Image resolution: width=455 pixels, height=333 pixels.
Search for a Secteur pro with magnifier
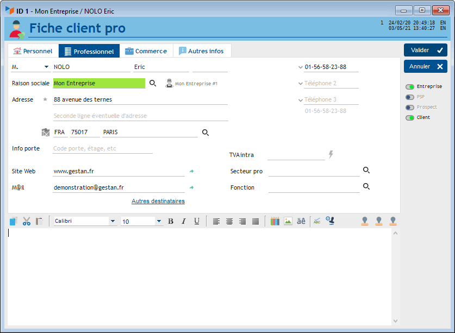coord(366,171)
